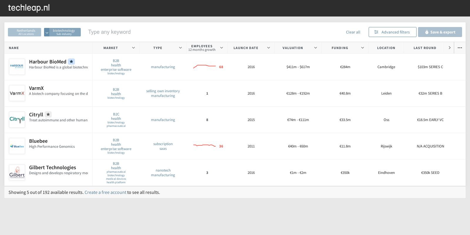Click the Last Round column header
This screenshot has width=470, height=235.
(425, 48)
